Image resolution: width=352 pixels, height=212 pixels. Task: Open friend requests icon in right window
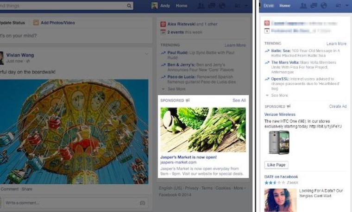point(303,6)
